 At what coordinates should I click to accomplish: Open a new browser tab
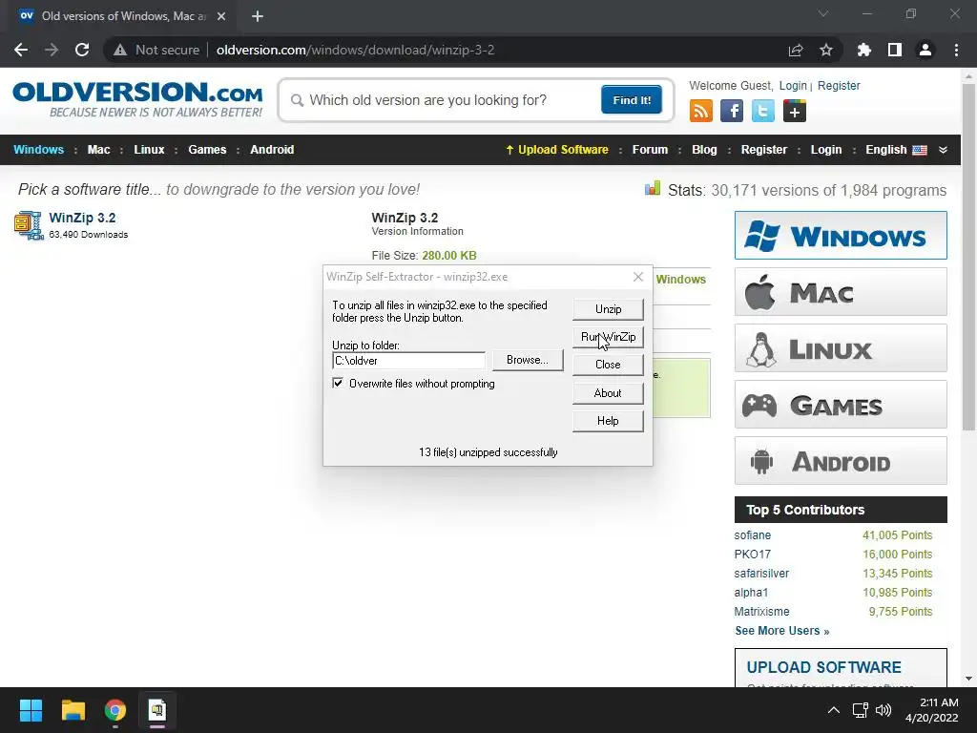258,16
